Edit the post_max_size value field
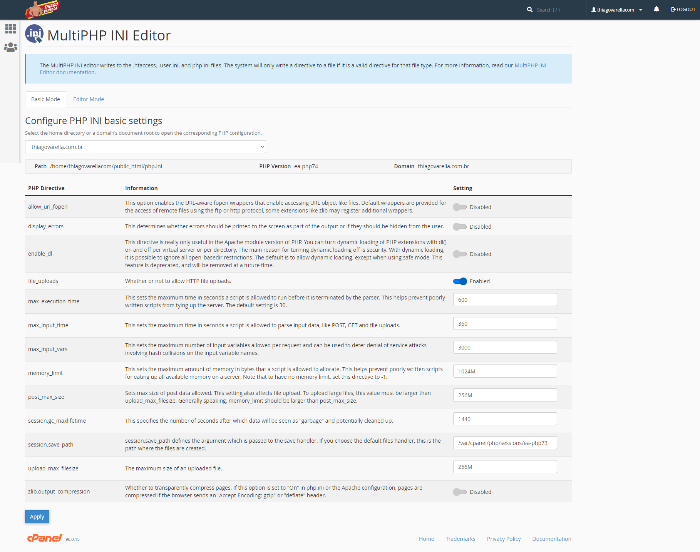700x552 pixels. [x=505, y=395]
